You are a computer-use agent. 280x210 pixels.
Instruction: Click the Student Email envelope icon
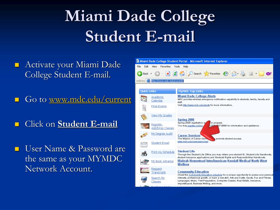[144, 144]
